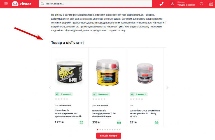
Task: Click the search magnifier icon
Action: pos(43,4)
